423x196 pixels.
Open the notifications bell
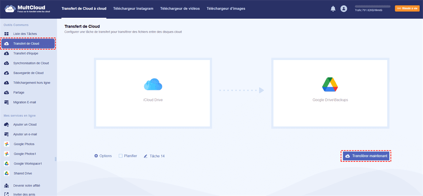(x=333, y=8)
